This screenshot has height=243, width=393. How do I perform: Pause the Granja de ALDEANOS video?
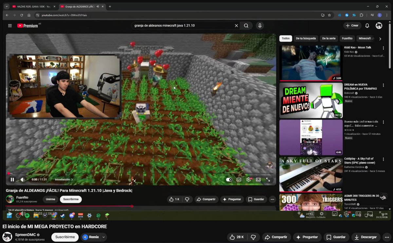12,179
